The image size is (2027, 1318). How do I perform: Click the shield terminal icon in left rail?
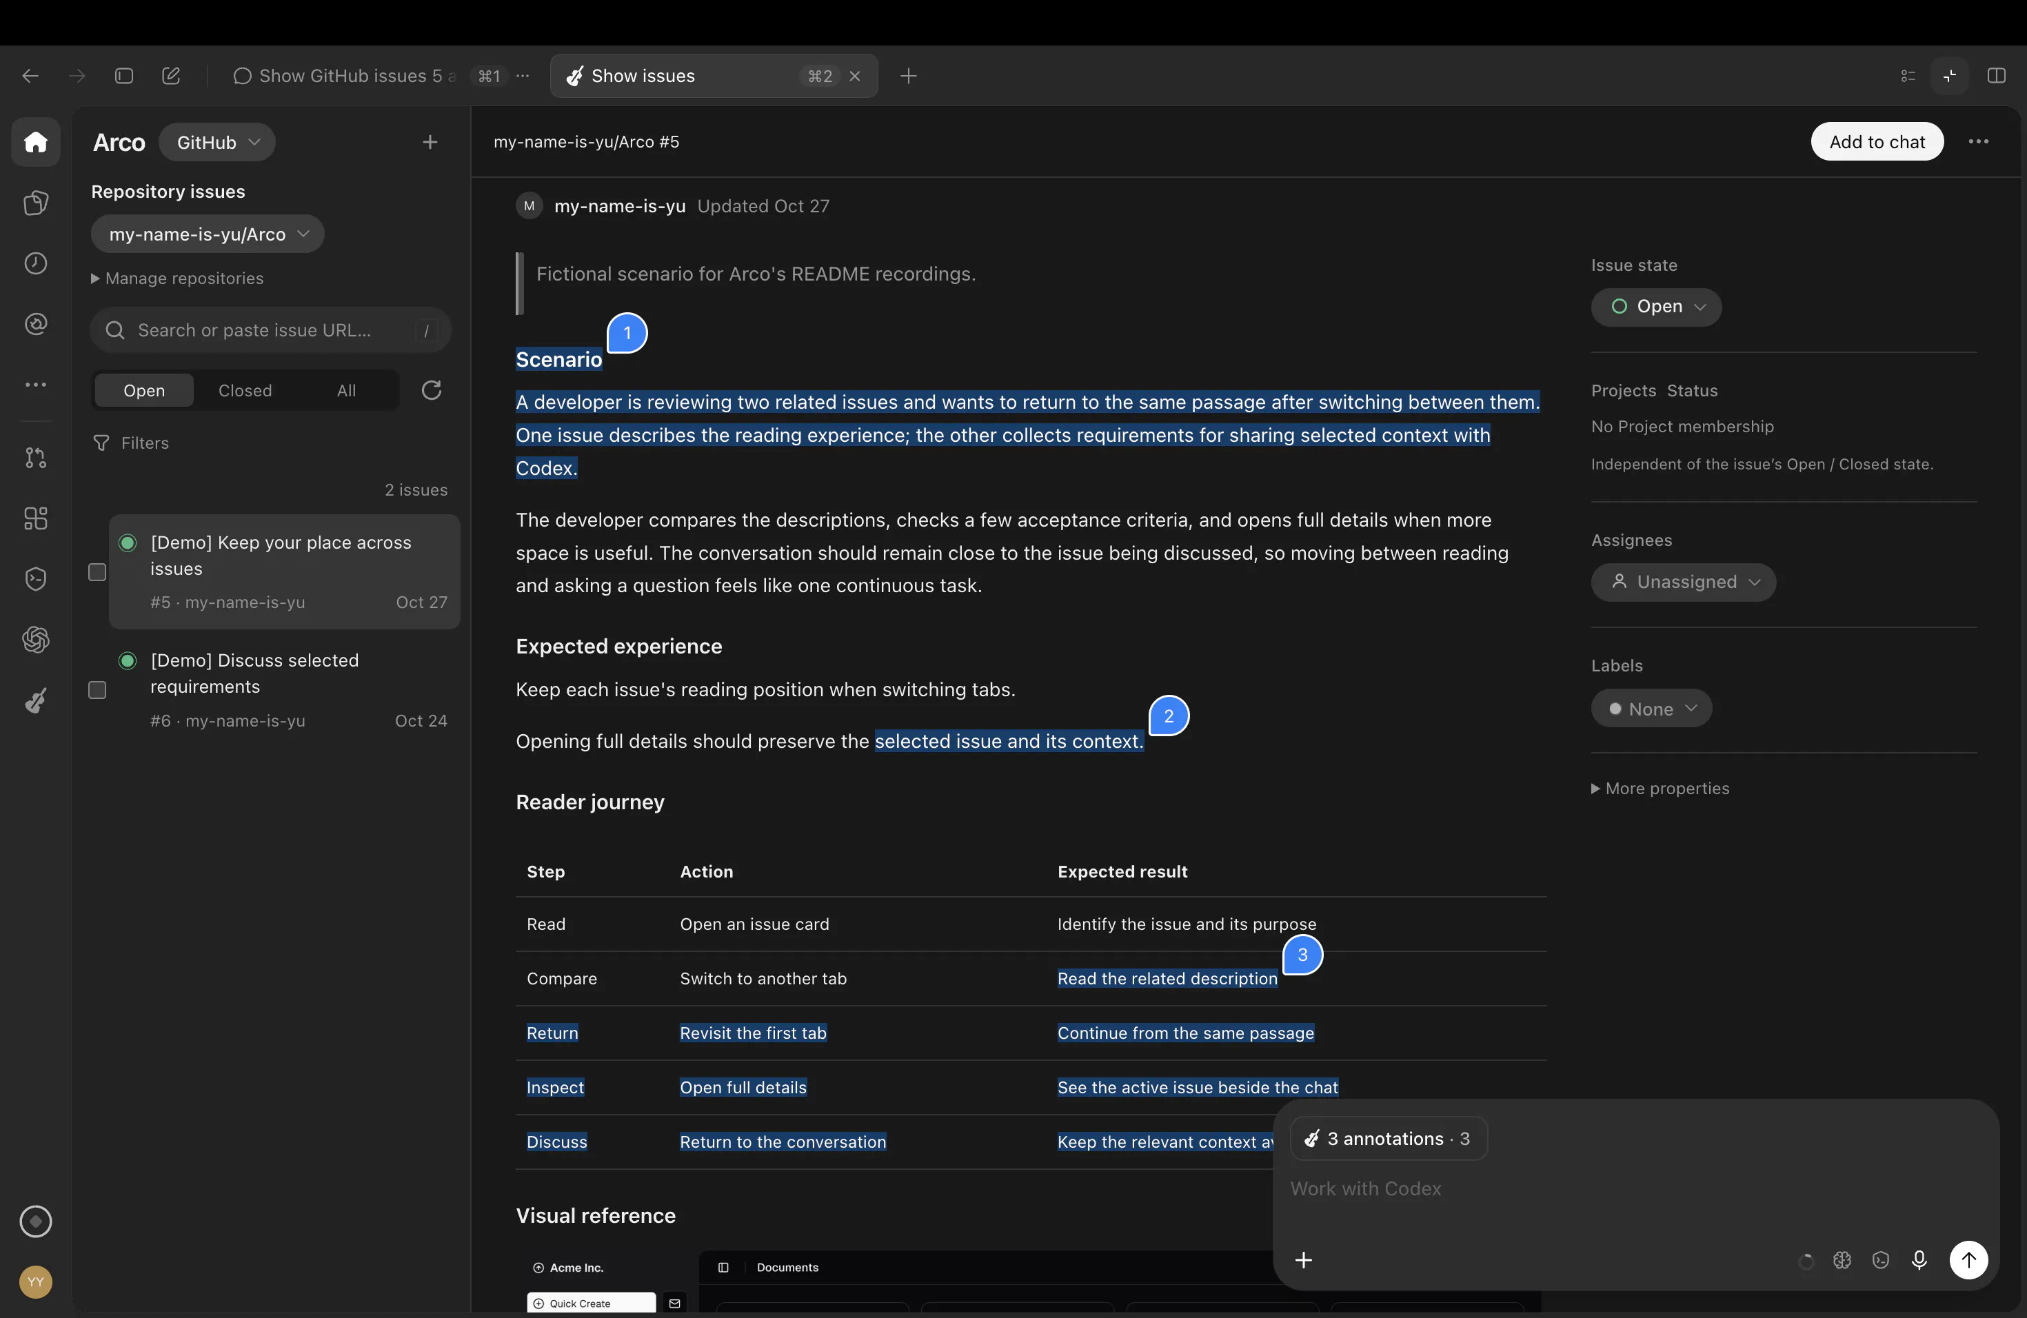tap(36, 579)
